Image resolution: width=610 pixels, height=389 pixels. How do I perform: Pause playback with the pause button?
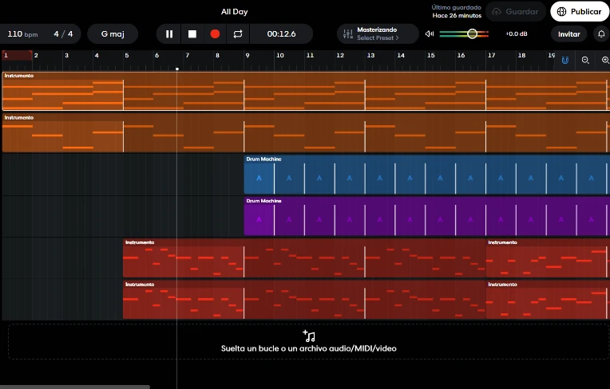(168, 34)
